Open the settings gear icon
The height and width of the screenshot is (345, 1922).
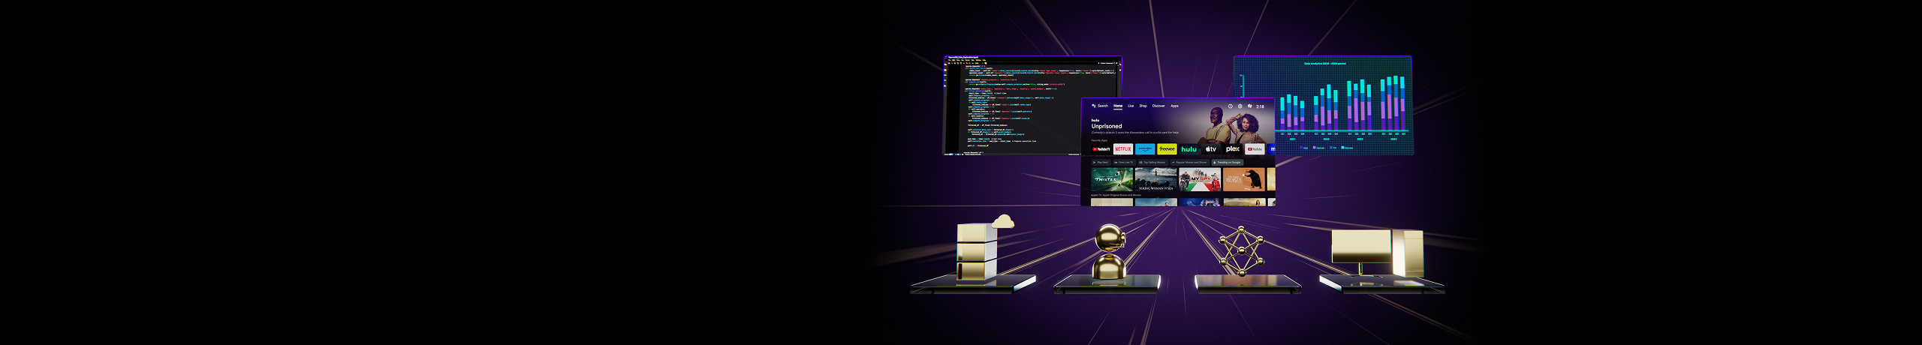click(1240, 106)
